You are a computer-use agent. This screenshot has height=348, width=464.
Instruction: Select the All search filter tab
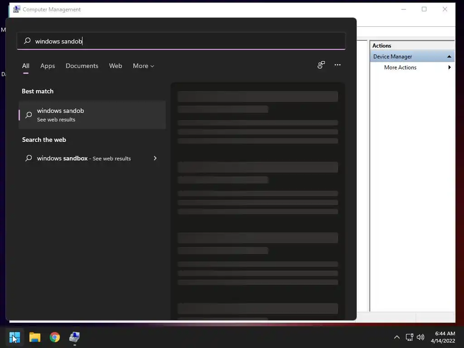point(26,66)
